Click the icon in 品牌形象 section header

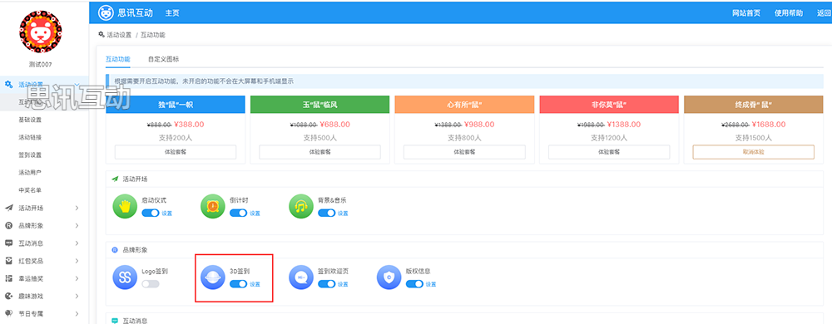[115, 249]
